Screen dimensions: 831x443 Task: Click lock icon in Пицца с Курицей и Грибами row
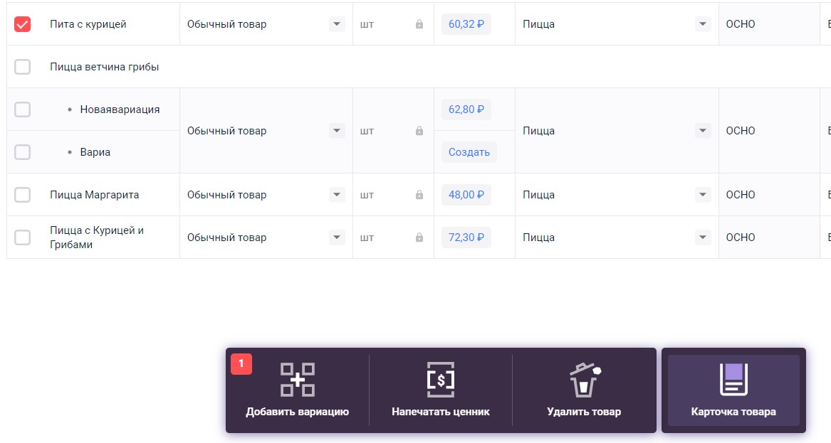pos(419,237)
